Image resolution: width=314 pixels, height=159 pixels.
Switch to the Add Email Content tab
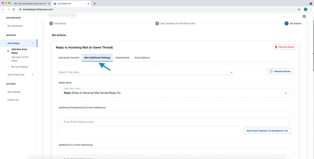point(69,58)
